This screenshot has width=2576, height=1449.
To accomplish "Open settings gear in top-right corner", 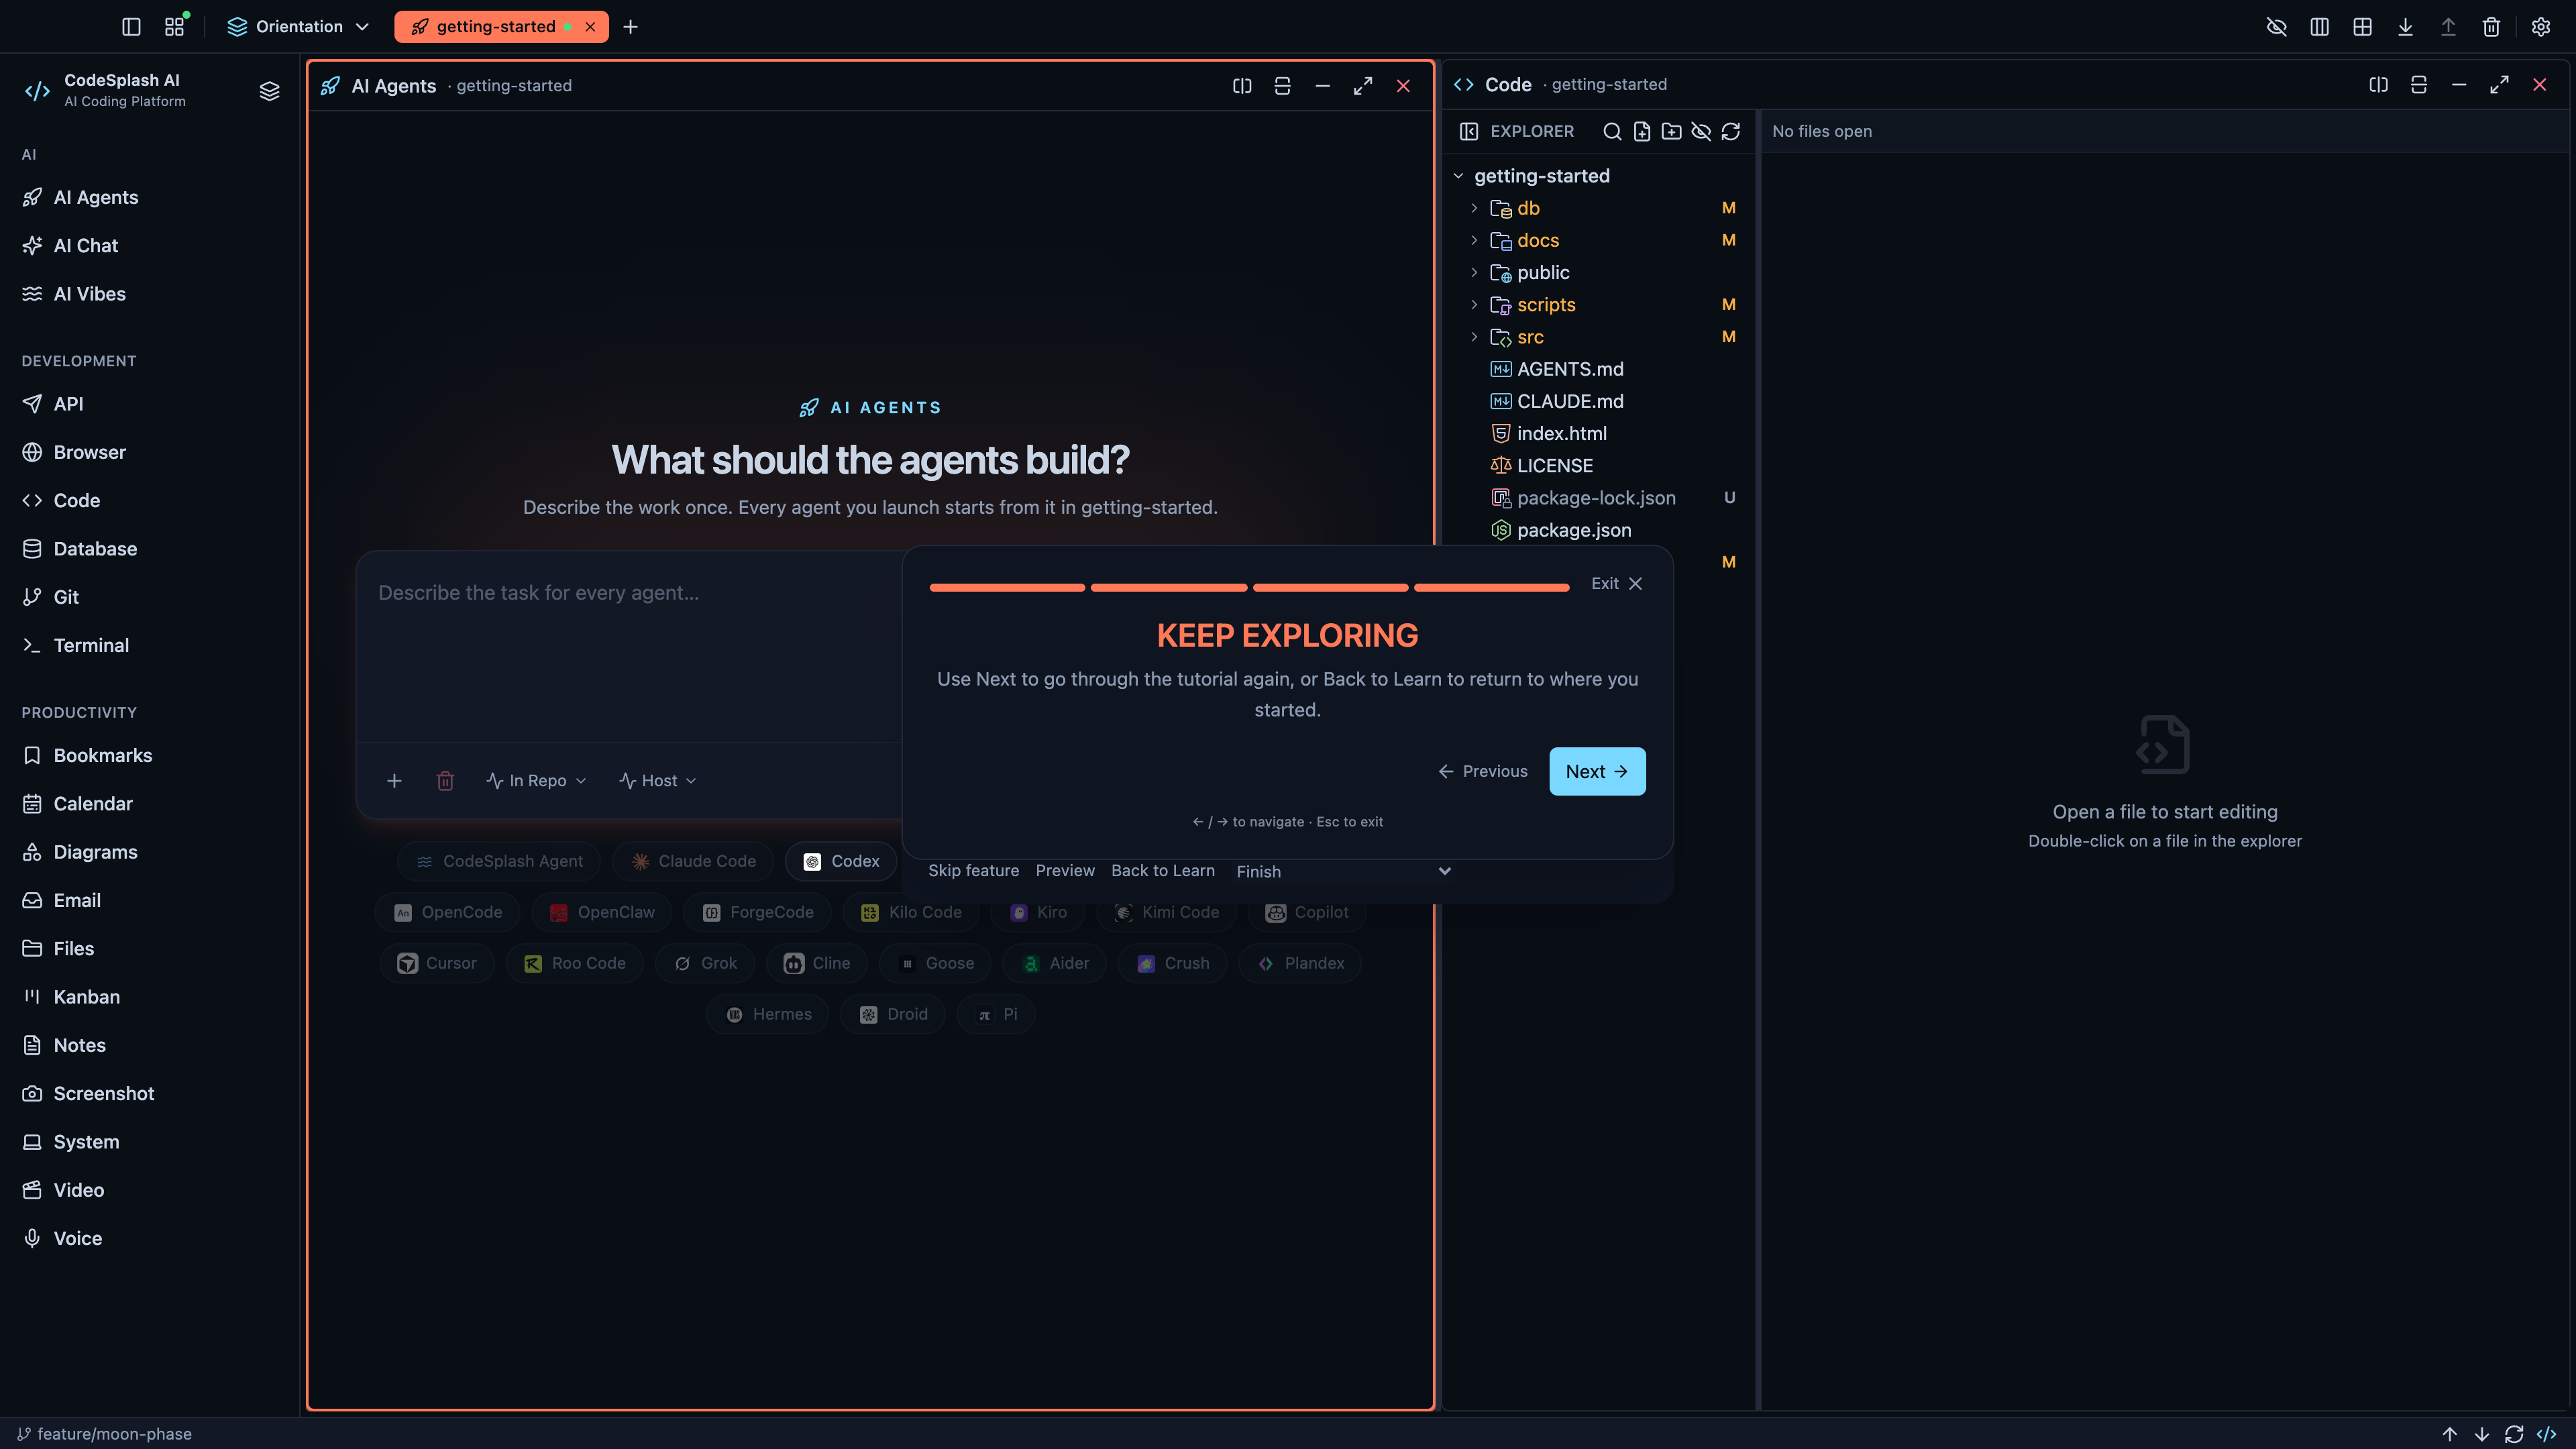I will [x=2541, y=27].
